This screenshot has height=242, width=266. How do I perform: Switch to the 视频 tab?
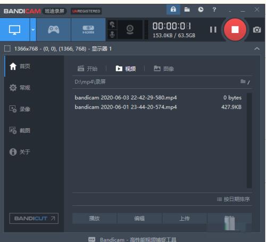click(126, 69)
